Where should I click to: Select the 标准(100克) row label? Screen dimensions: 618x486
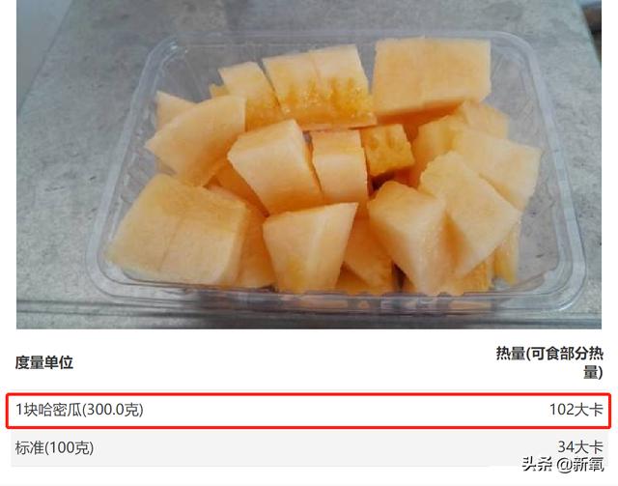coord(54,447)
